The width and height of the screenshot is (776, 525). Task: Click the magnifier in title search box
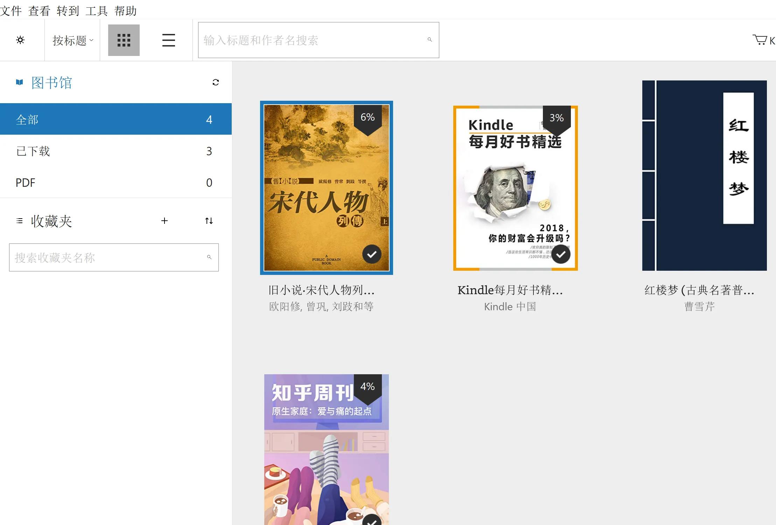point(429,40)
